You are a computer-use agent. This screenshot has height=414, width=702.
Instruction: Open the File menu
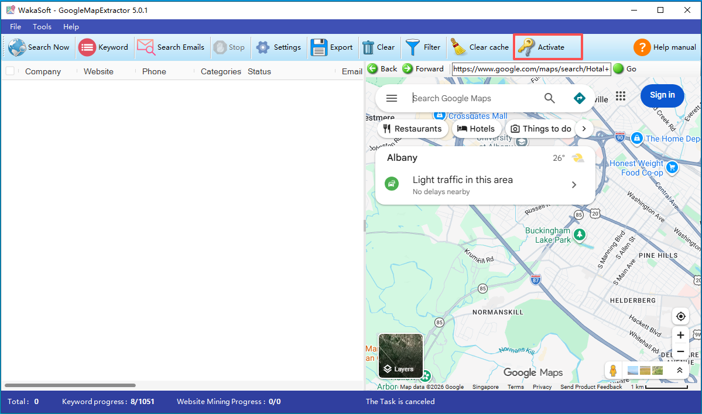(x=16, y=27)
